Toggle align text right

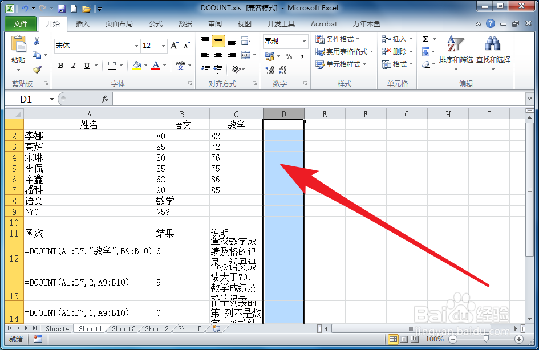(232, 55)
